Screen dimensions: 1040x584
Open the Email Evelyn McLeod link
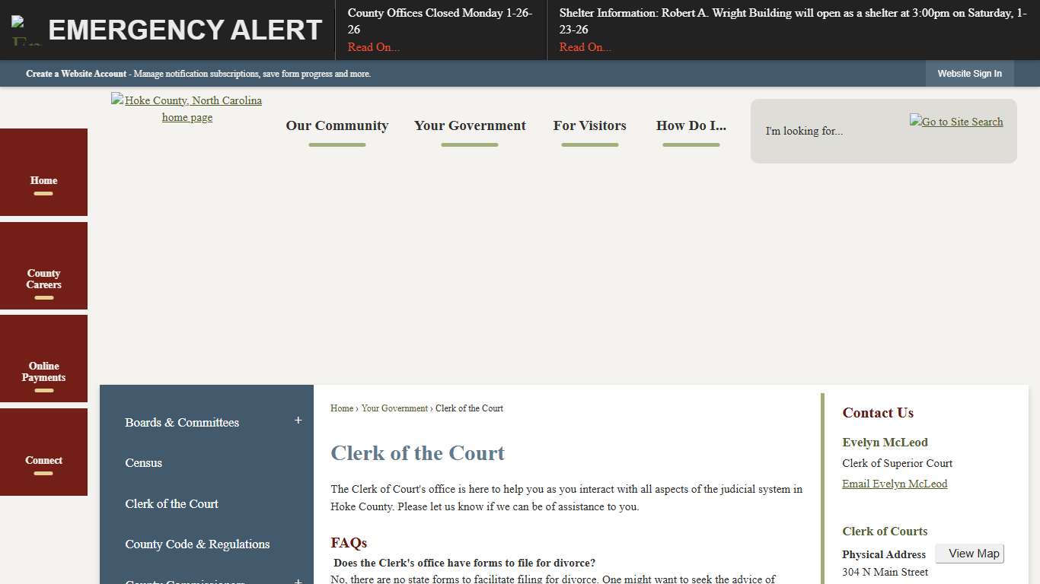pos(894,483)
